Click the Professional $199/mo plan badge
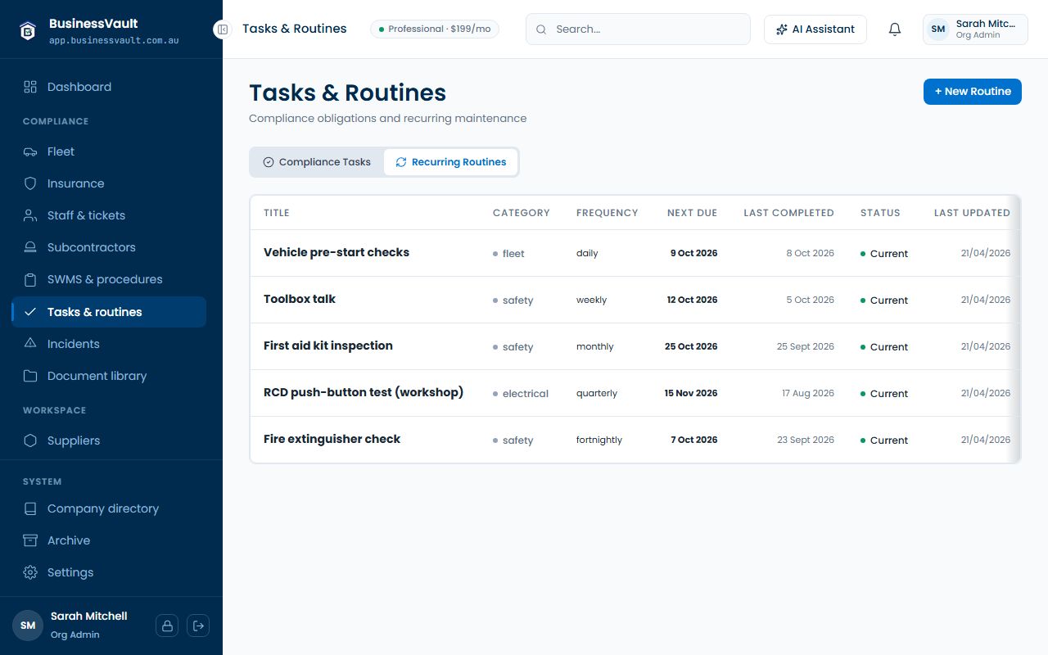Screen dimensions: 1048x655 (x=435, y=29)
